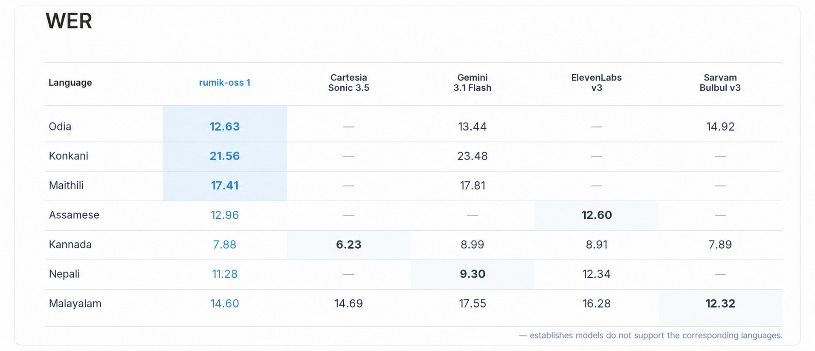Click the Assamese row label
Image resolution: width=815 pixels, height=351 pixels.
click(x=74, y=215)
